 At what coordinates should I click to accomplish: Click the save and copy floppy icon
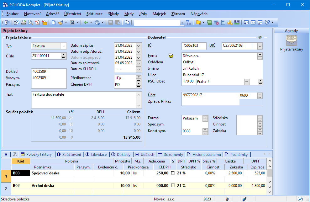point(118,23)
